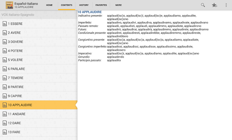Click the Español-Italiano app title
This screenshot has height=140, width=232.
click(x=26, y=3)
